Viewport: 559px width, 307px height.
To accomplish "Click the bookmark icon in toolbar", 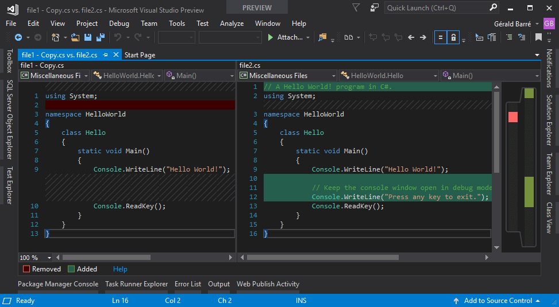I will coord(538,37).
